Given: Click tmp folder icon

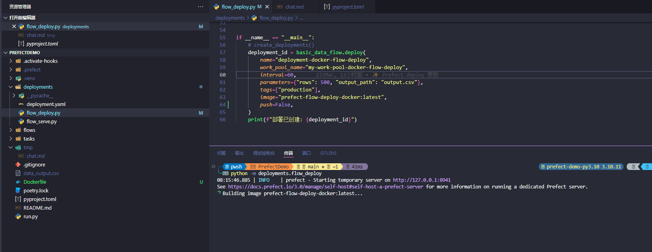Looking at the screenshot, I should point(18,147).
